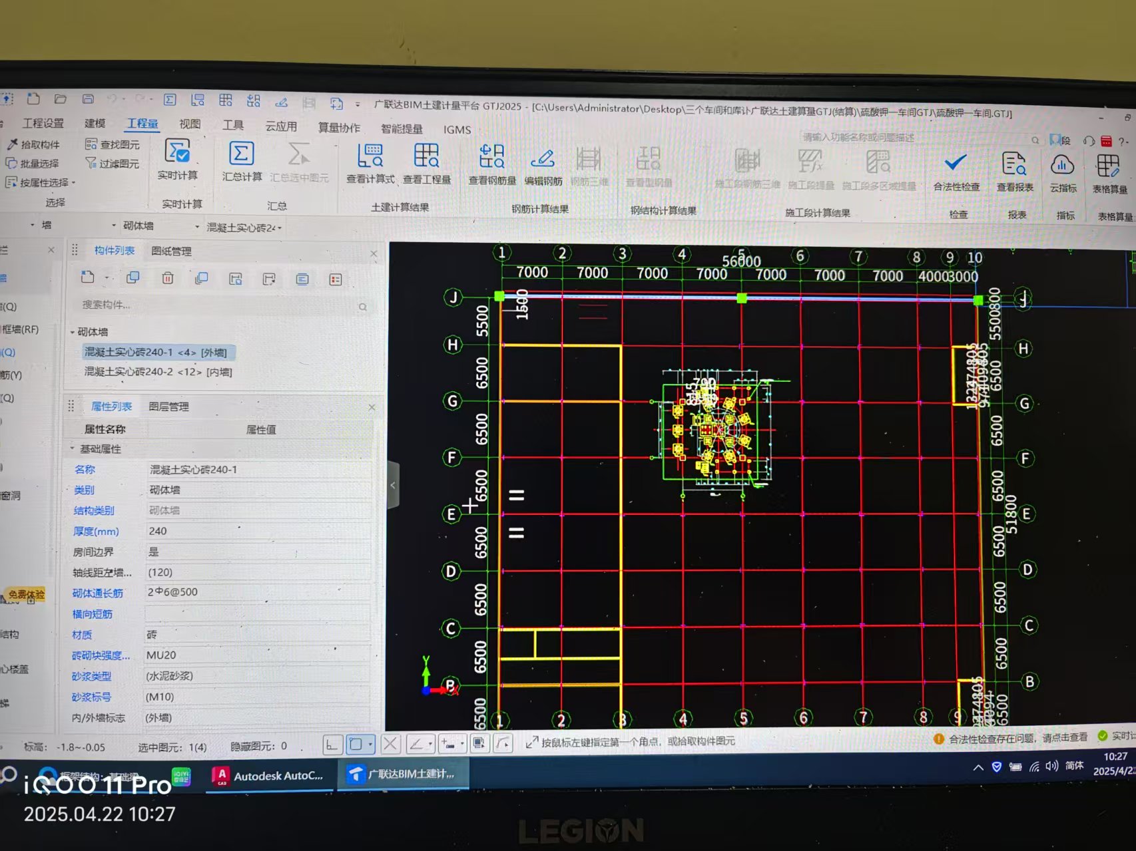This screenshot has height=851, width=1136.
Task: Click orthogonal L-shape icon in status bar
Action: [x=332, y=745]
